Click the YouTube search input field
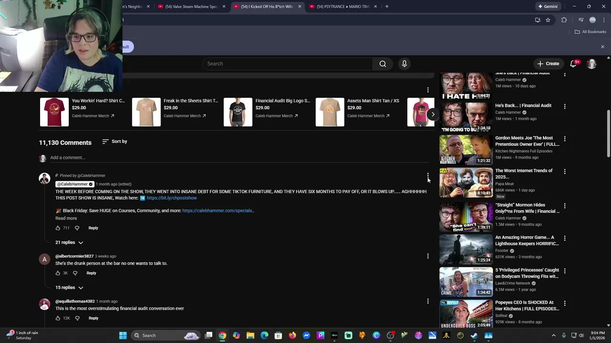611x343 pixels. coord(288,64)
